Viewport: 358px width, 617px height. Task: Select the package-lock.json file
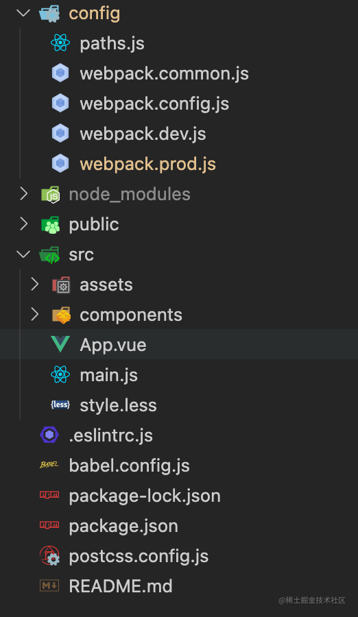point(145,496)
